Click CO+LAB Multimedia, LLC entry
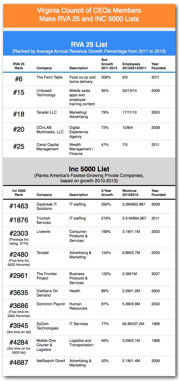This screenshot has height=381, width=180. click(50, 130)
